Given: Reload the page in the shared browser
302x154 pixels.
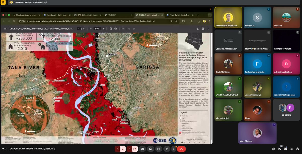Looking at the screenshot, I should click(x=14, y=21).
